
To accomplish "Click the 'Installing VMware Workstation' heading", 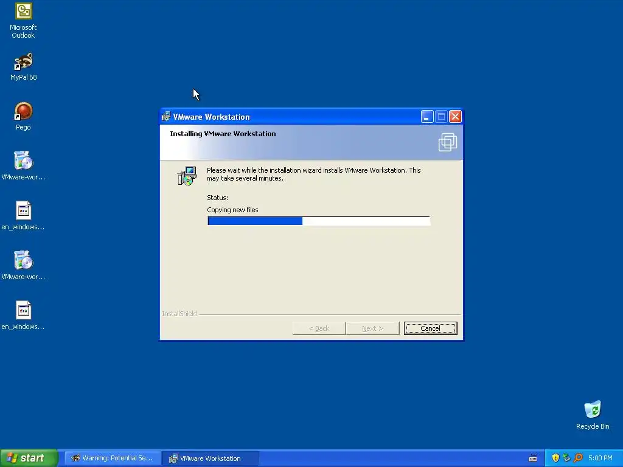I will [223, 134].
